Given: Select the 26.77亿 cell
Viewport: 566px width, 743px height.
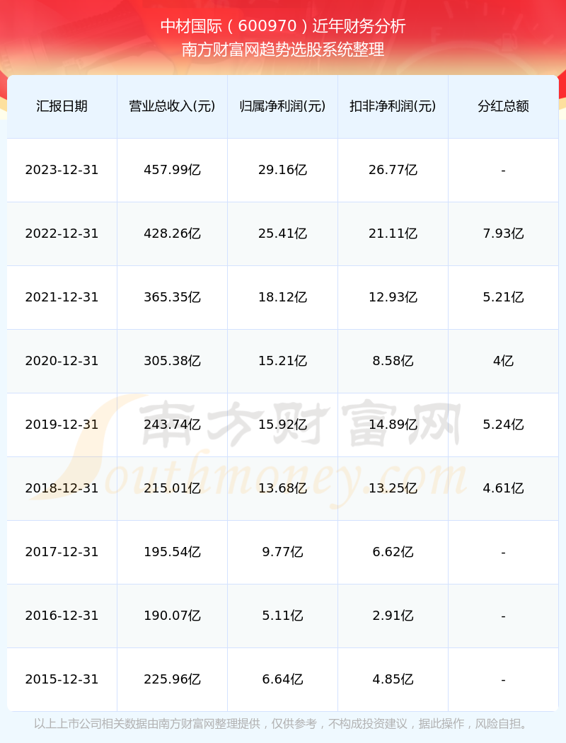Looking at the screenshot, I should 393,170.
